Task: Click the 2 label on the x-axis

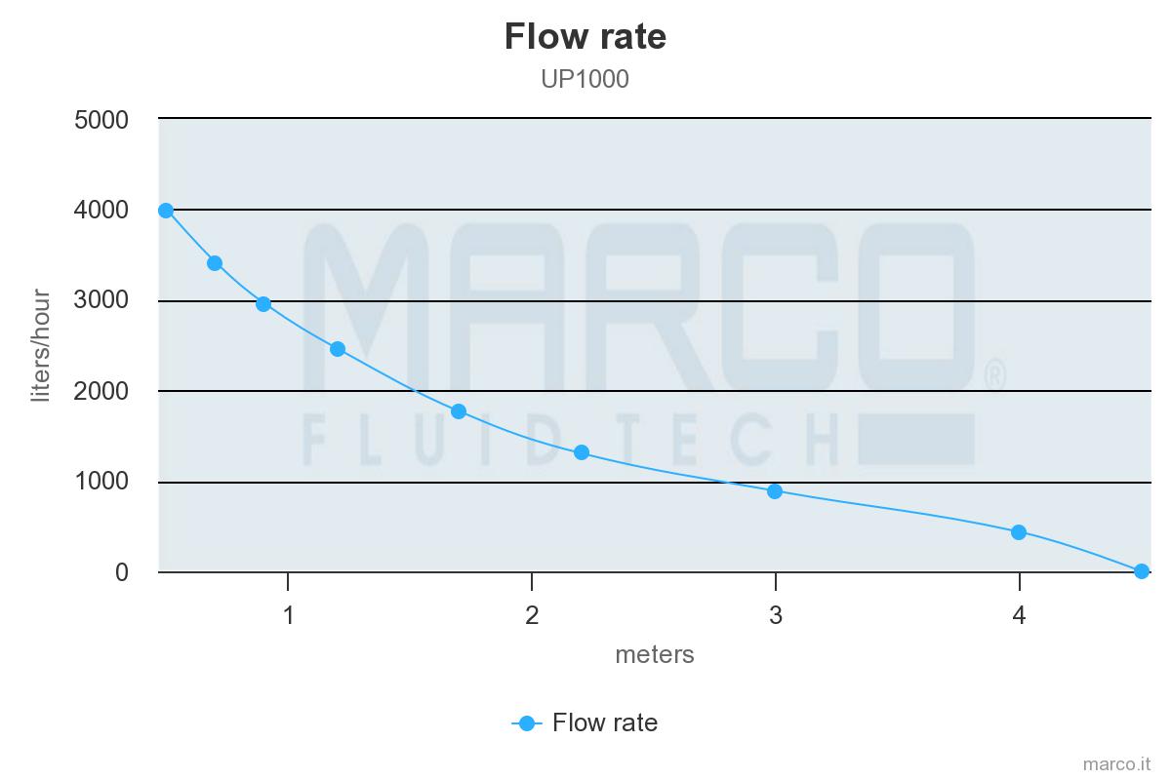Action: pyautogui.click(x=532, y=616)
